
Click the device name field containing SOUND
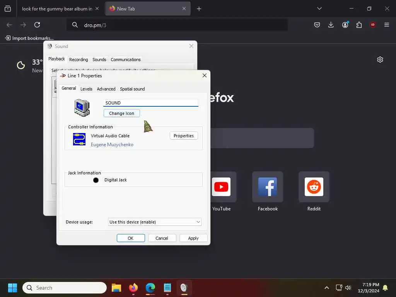point(151,103)
